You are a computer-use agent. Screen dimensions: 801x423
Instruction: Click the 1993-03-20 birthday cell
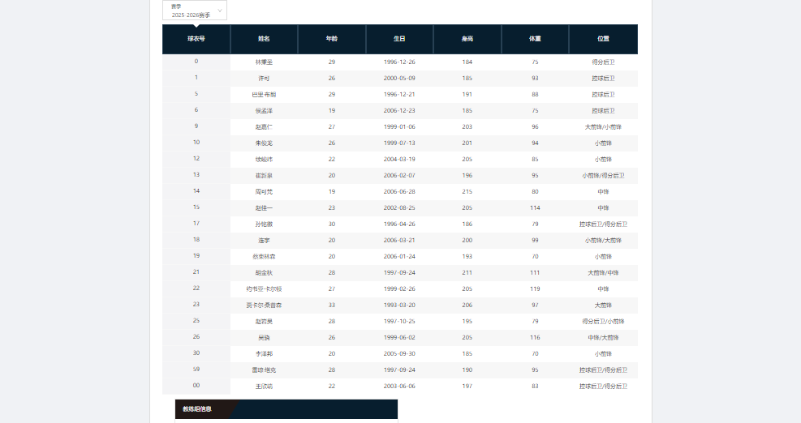pos(399,305)
